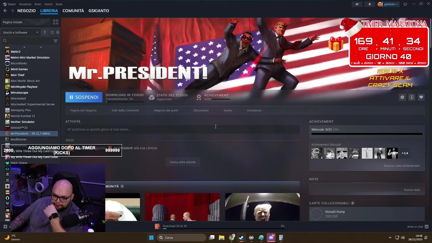Expand Giochi e Software dropdown

pos(21,32)
